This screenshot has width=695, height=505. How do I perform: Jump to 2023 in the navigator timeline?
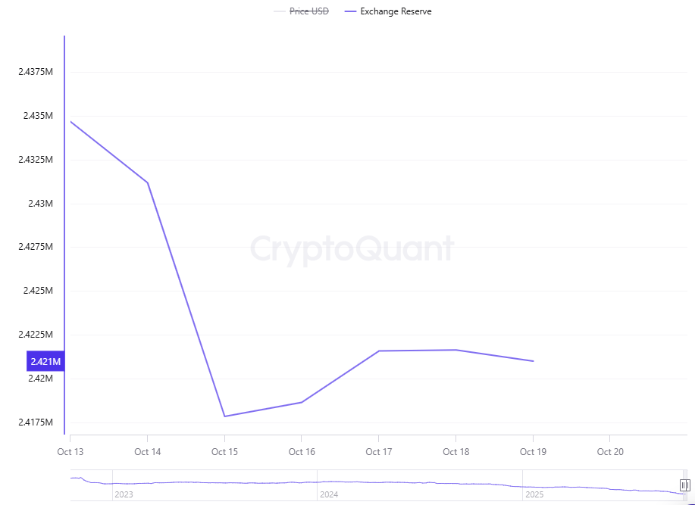coord(123,494)
